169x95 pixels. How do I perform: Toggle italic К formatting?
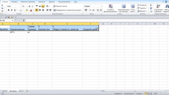coord(12,10)
